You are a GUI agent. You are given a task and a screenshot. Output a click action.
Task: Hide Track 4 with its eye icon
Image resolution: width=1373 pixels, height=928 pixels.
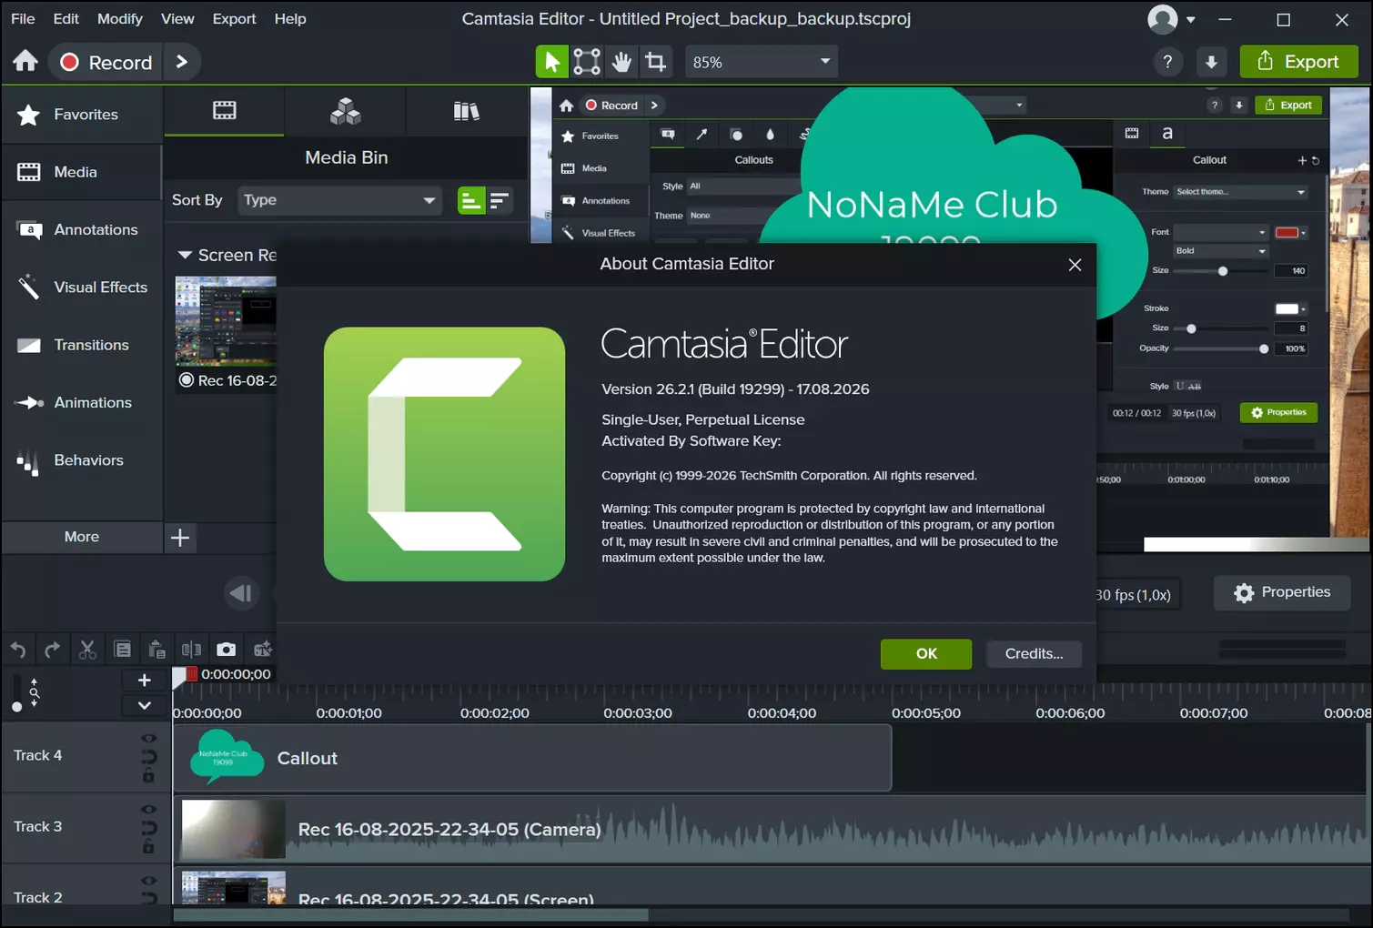148,738
